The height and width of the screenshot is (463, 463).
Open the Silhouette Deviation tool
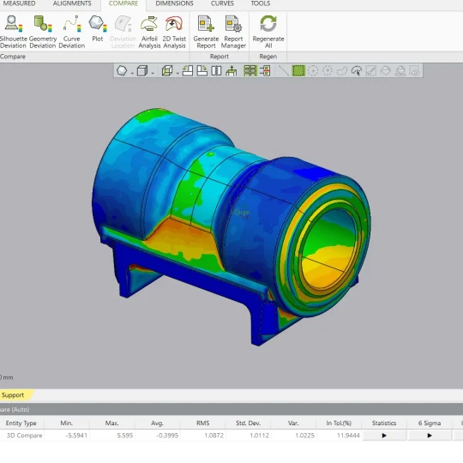(13, 32)
